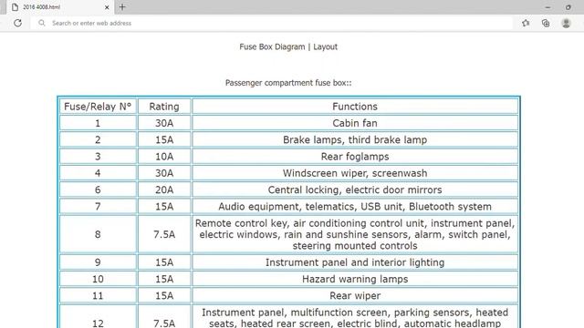Select the 'Cabin fan' cell

point(355,123)
